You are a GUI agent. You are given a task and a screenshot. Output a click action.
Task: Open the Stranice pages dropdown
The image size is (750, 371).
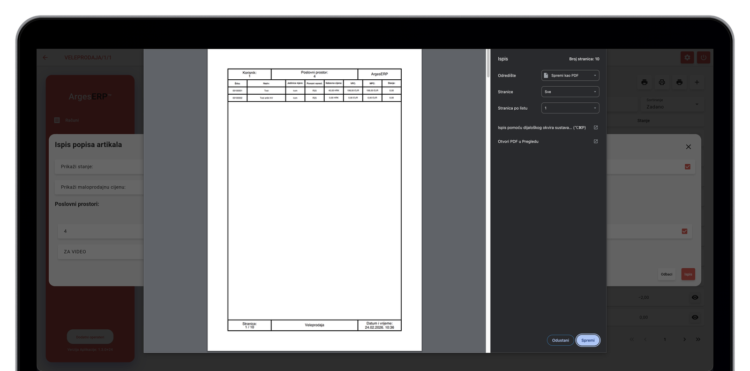pyautogui.click(x=570, y=92)
